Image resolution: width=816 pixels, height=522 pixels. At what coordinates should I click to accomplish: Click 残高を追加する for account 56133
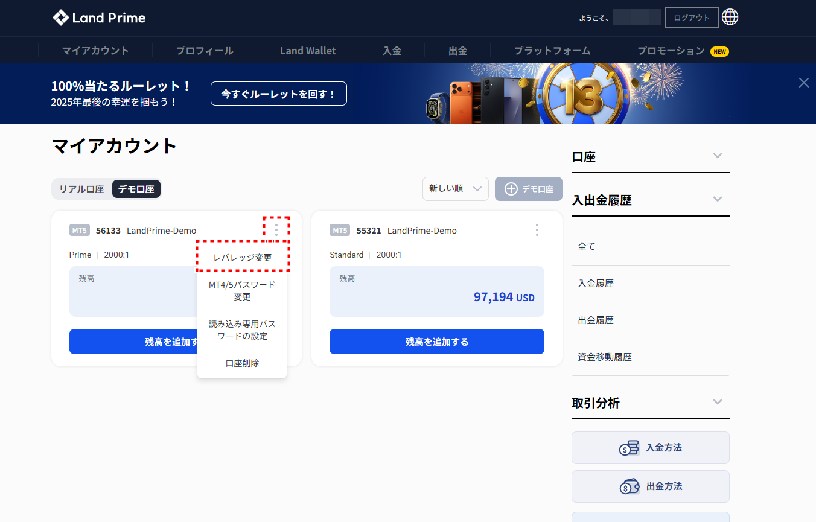coord(133,342)
